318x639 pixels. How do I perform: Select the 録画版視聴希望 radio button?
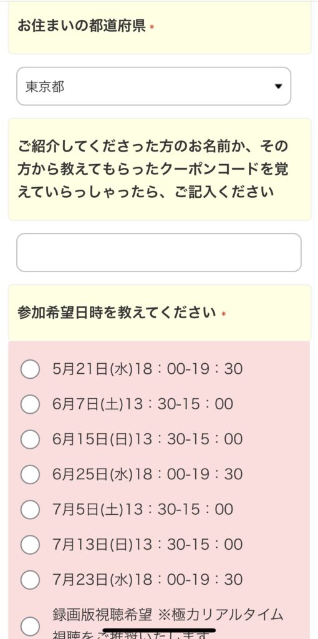(30, 627)
